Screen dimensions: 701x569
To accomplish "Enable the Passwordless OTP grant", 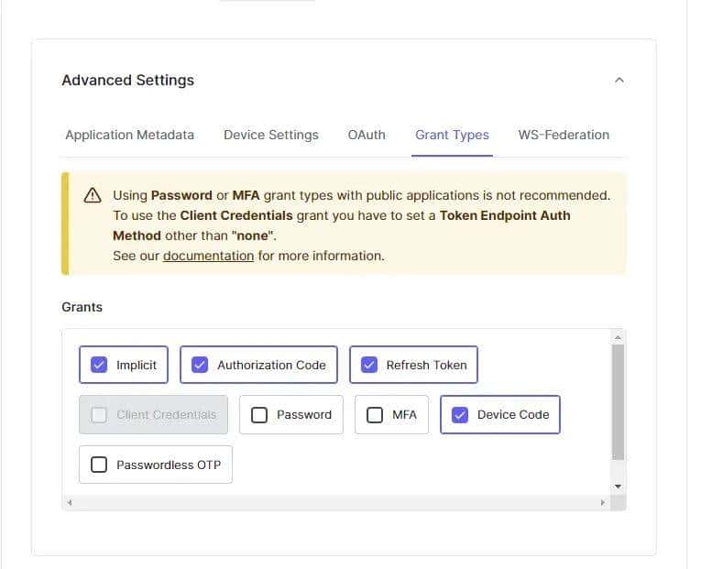I will [99, 465].
